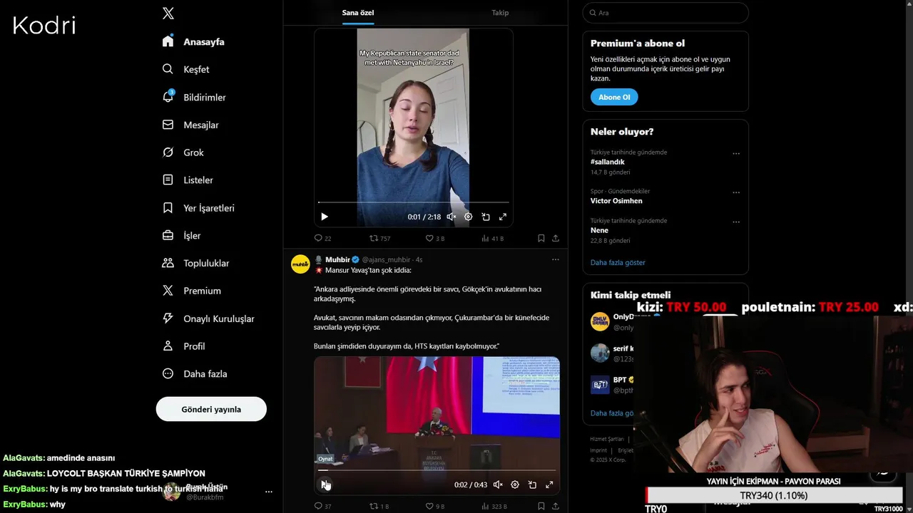Repost the post with 757 reposts
The height and width of the screenshot is (513, 913).
pos(379,238)
